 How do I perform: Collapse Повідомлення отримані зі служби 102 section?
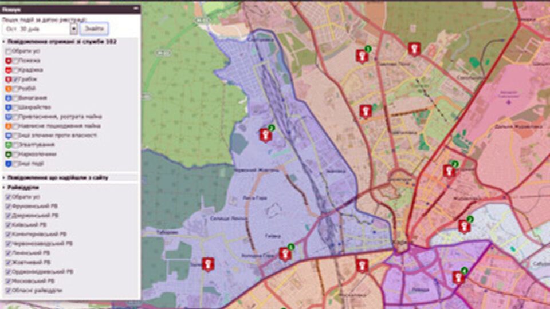click(x=4, y=42)
